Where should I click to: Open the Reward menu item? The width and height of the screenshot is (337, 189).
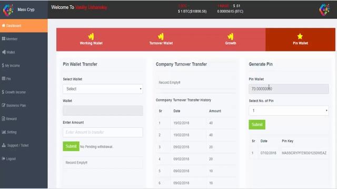tap(24, 119)
